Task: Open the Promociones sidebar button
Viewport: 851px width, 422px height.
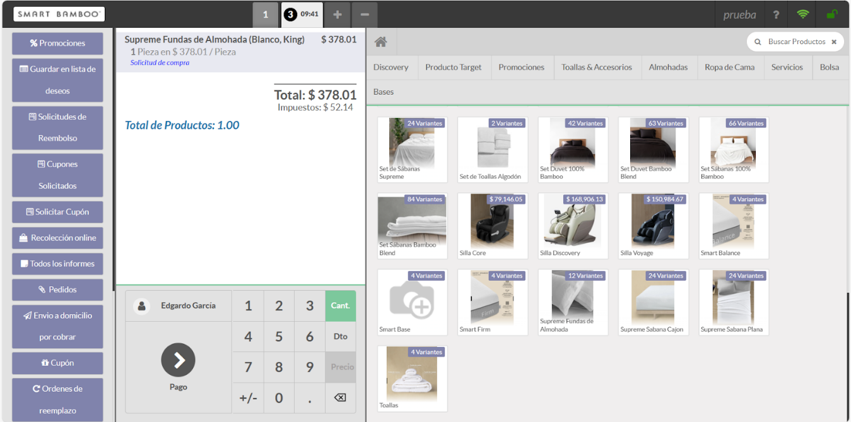Action: click(57, 44)
